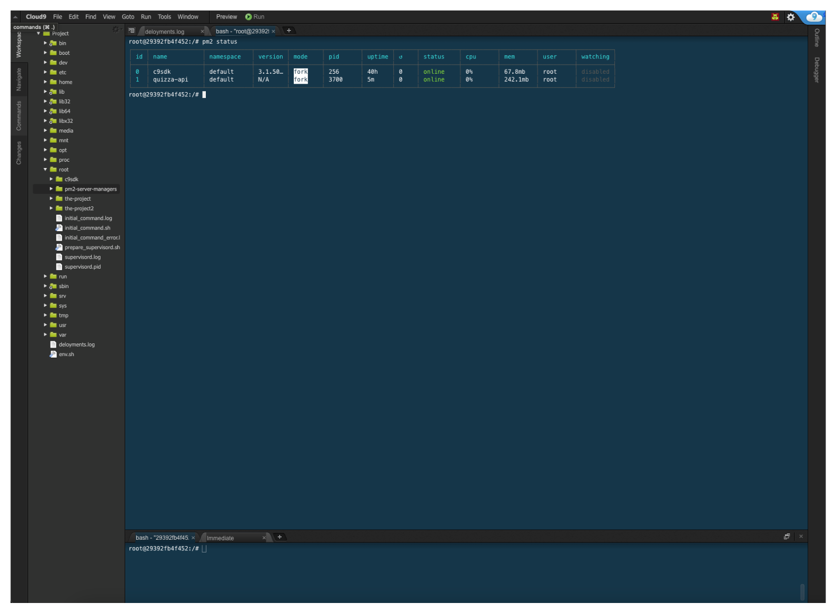The height and width of the screenshot is (613, 836).
Task: Click the pid value 3700
Action: pos(336,80)
